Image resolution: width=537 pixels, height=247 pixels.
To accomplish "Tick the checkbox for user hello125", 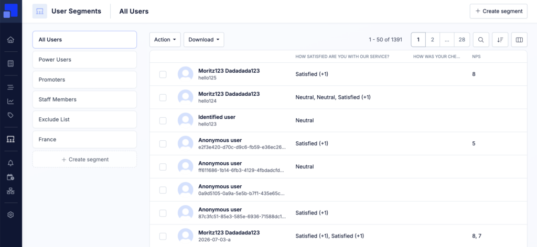I will (x=163, y=74).
